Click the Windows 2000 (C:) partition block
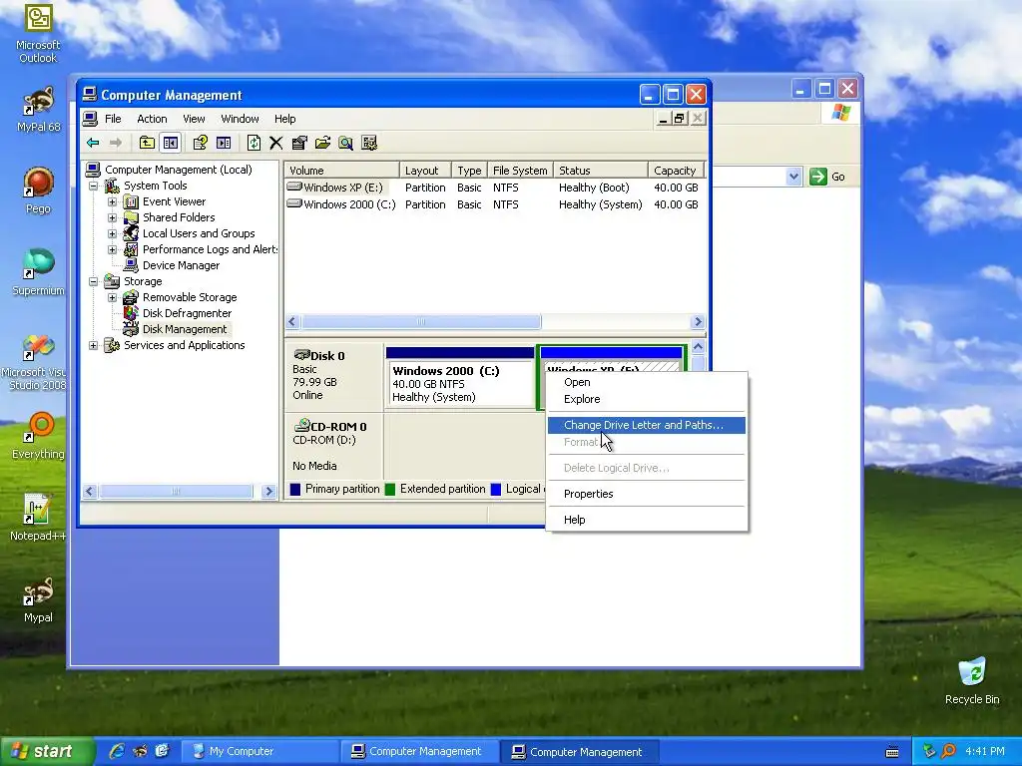This screenshot has height=766, width=1022. [x=460, y=378]
